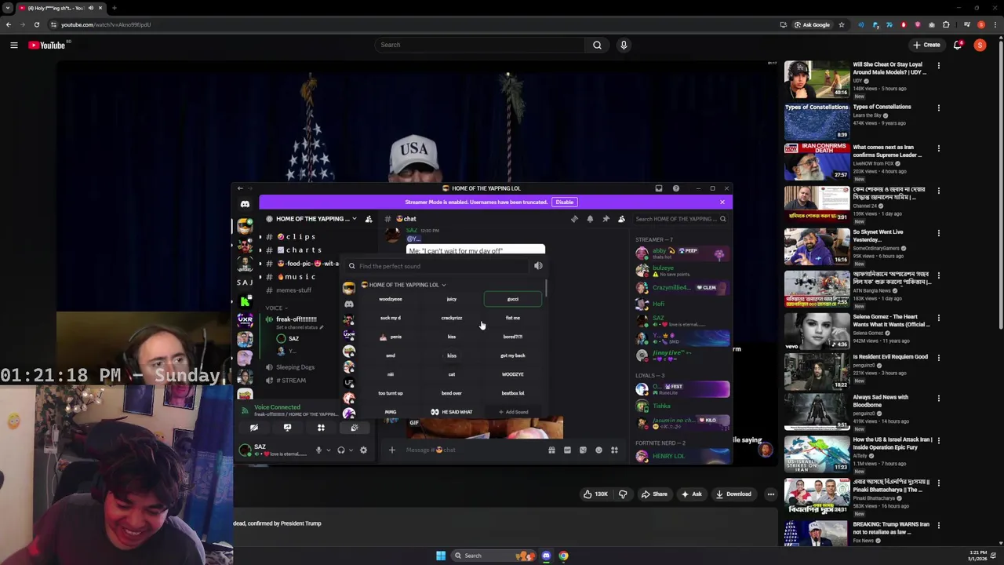The height and width of the screenshot is (565, 1004).
Task: Open apps icon in message bar
Action: click(614, 450)
